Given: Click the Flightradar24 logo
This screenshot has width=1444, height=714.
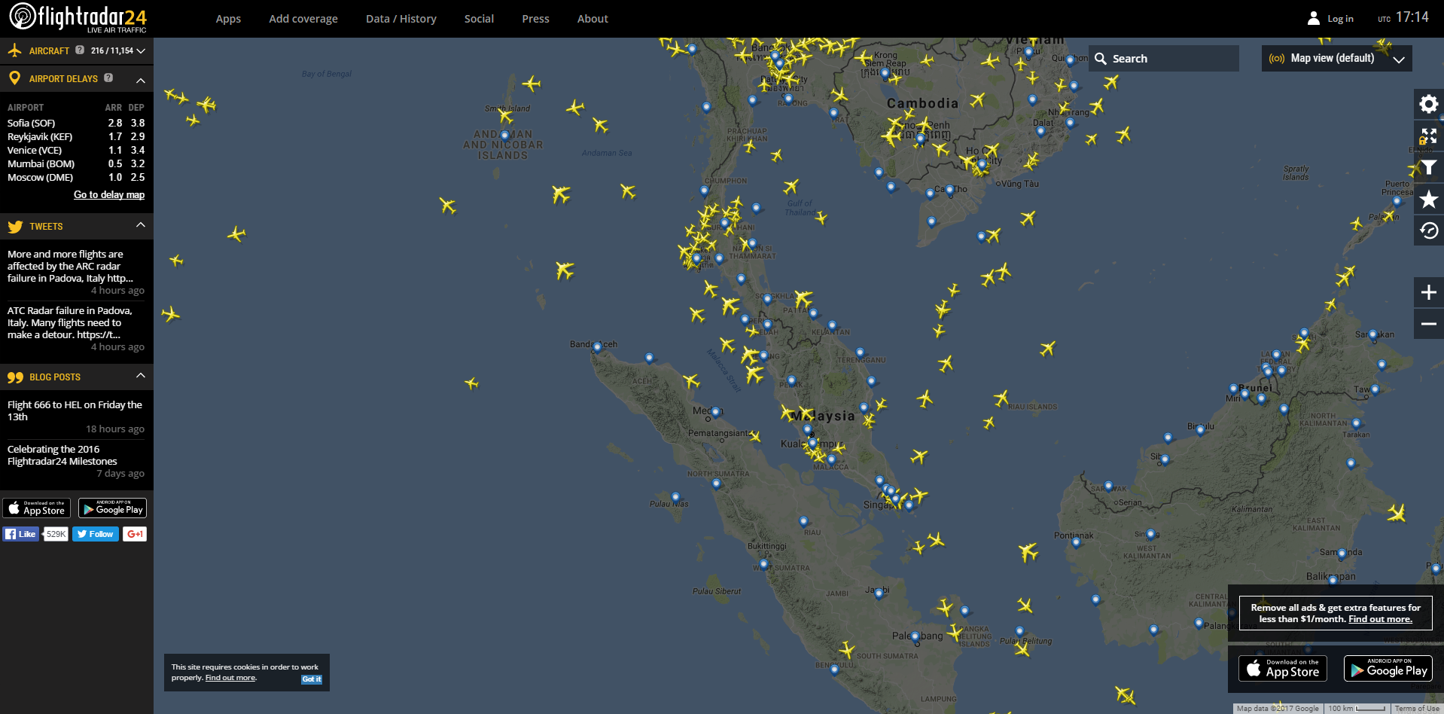Looking at the screenshot, I should coord(78,18).
